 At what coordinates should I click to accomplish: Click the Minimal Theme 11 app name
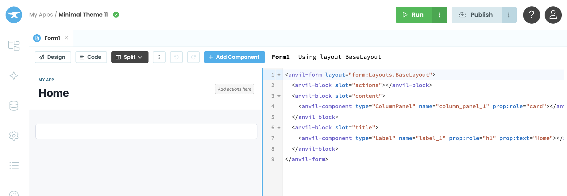(x=83, y=15)
